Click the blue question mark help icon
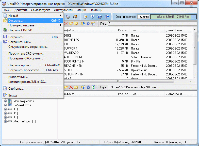The height and width of the screenshot is (146, 199). coord(99,17)
